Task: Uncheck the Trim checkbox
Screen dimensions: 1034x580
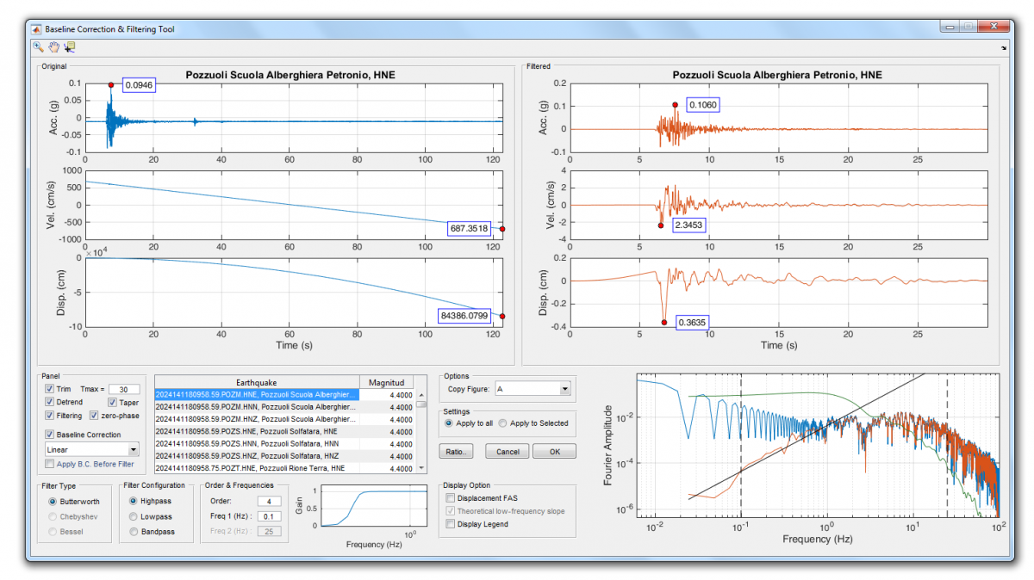Action: [x=50, y=389]
